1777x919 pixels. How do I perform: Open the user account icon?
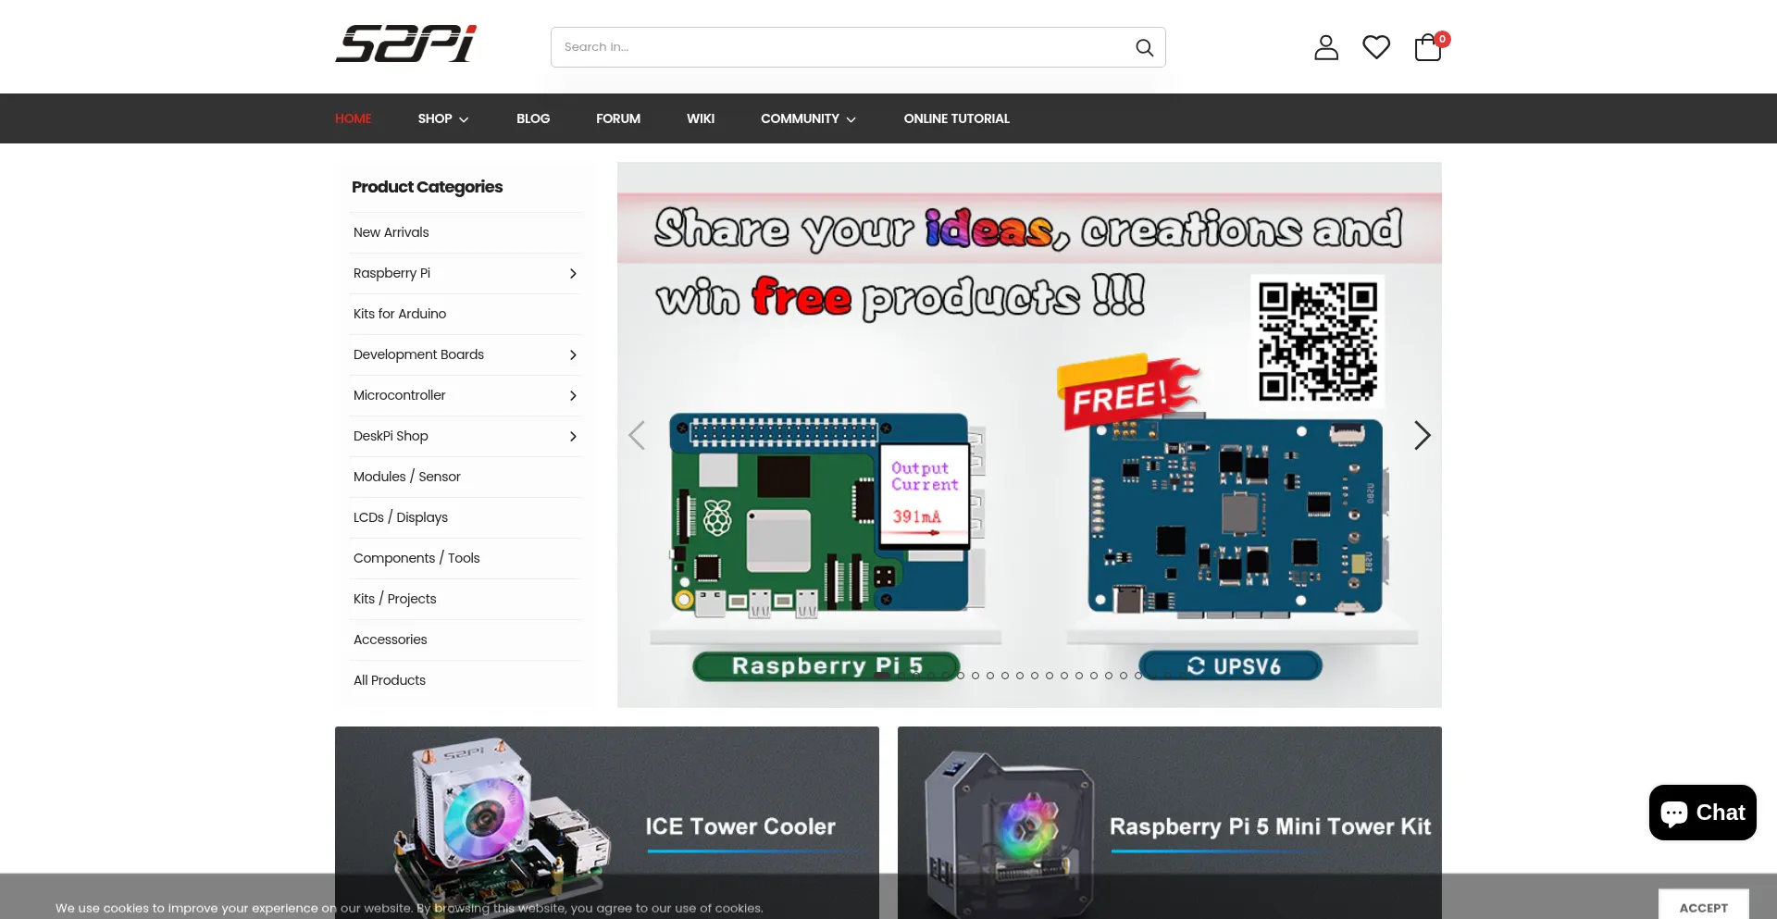click(x=1326, y=47)
